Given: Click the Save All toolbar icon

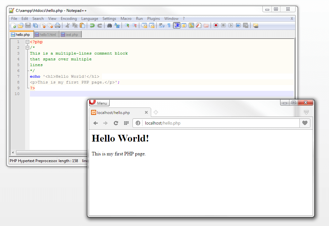Looking at the screenshot, I should click(x=35, y=25).
